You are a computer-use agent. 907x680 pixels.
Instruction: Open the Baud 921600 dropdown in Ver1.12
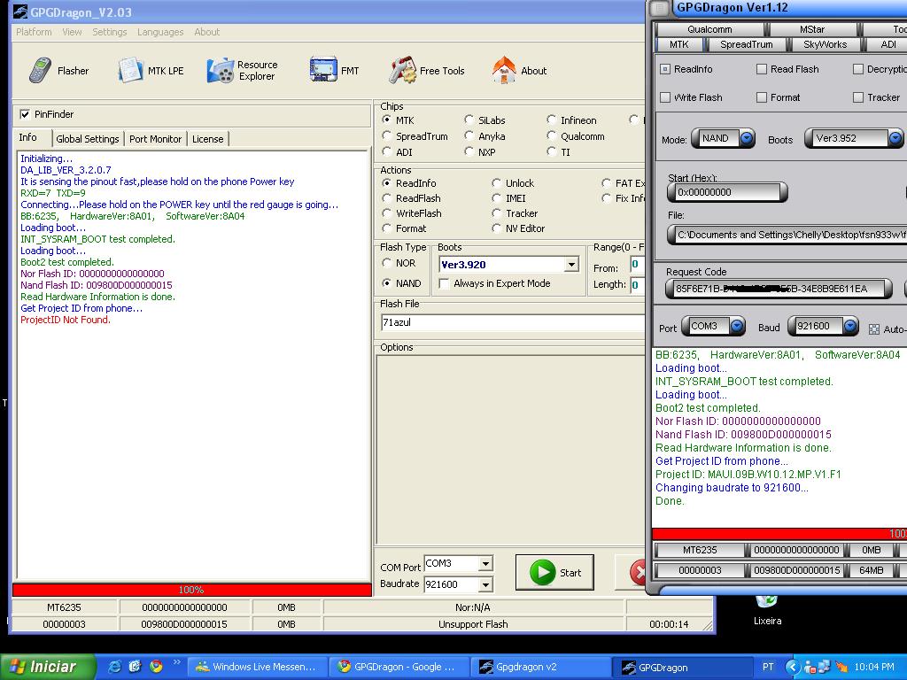849,326
